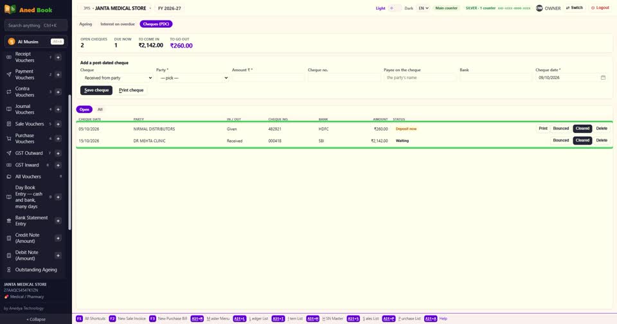Click the Switch user button
The width and height of the screenshot is (617, 324).
pyautogui.click(x=575, y=8)
